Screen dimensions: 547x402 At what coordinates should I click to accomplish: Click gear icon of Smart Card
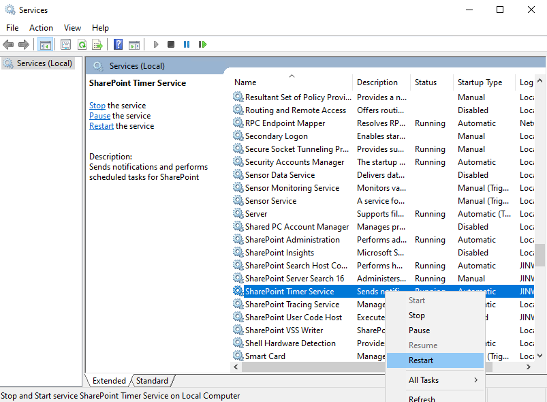click(238, 356)
